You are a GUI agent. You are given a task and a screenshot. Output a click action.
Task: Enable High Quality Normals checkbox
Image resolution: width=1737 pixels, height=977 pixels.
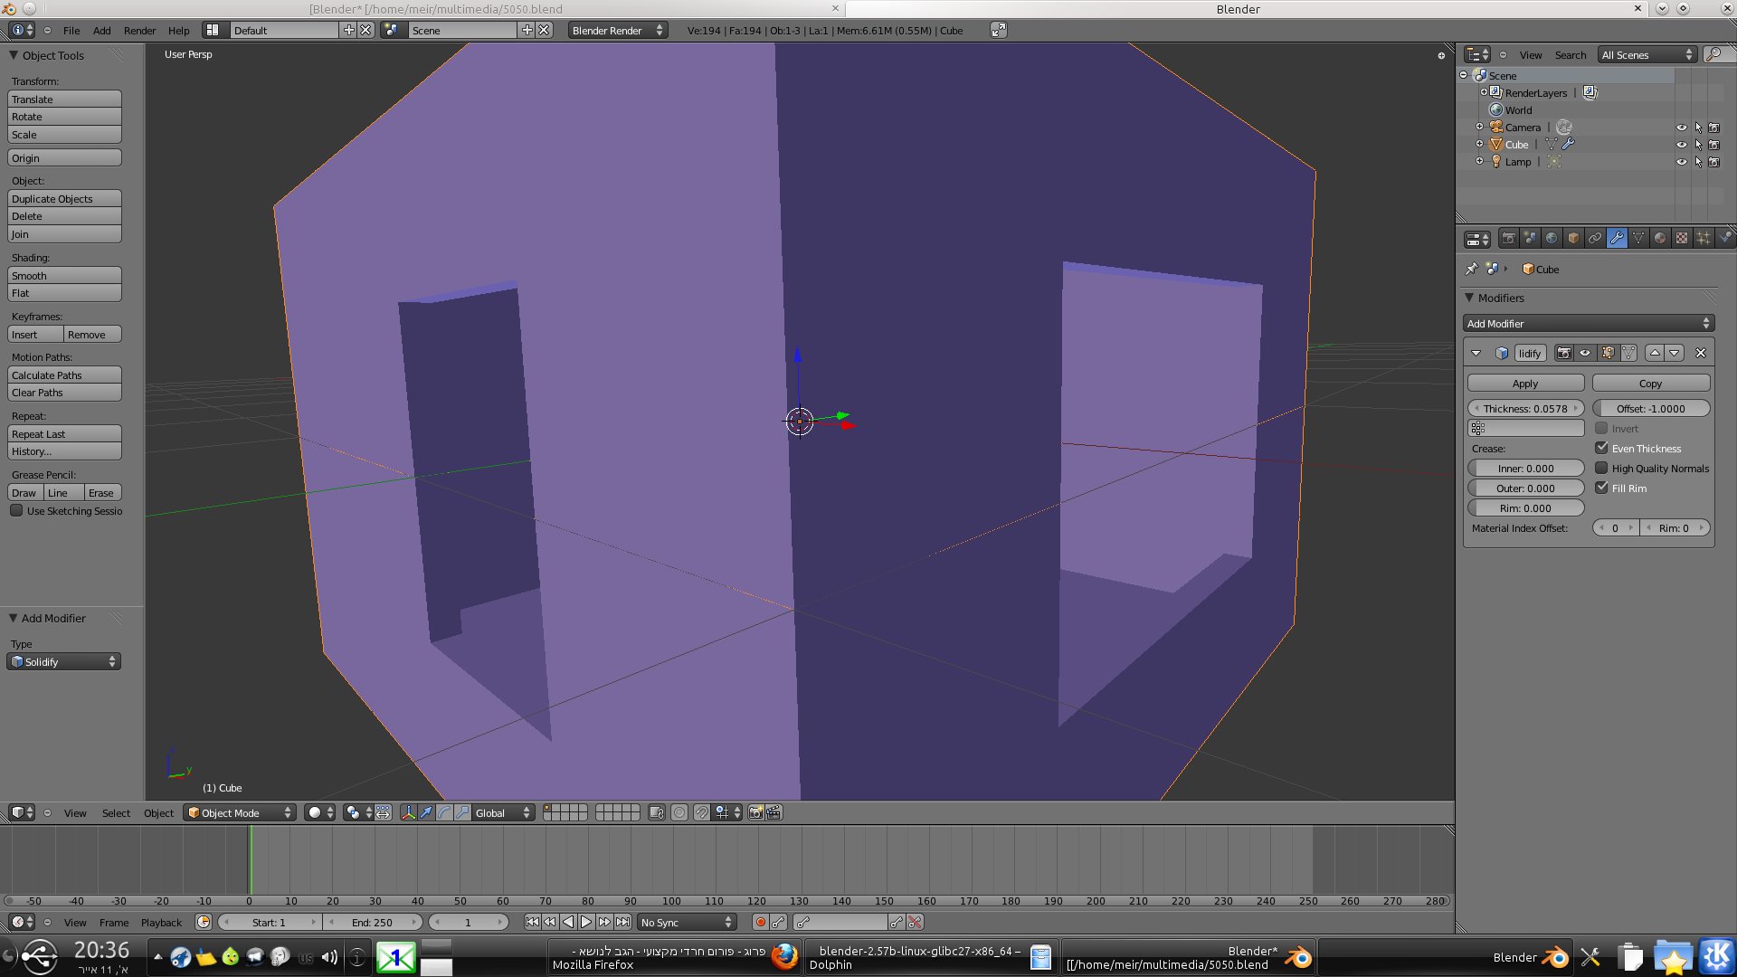(1601, 469)
